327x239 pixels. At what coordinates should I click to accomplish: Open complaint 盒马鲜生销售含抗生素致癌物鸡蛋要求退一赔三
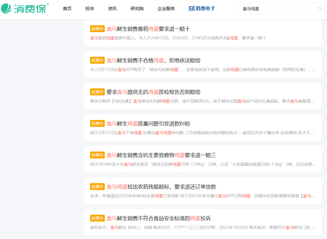point(161,155)
